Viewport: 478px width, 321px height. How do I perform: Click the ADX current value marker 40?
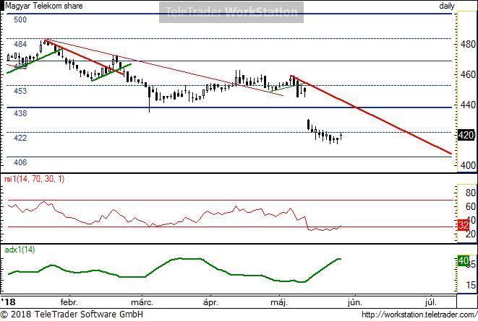point(464,261)
